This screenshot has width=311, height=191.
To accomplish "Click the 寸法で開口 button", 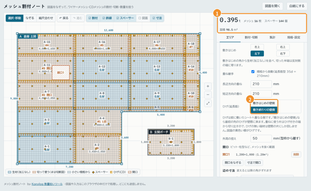I will pyautogui.click(x=254, y=163).
